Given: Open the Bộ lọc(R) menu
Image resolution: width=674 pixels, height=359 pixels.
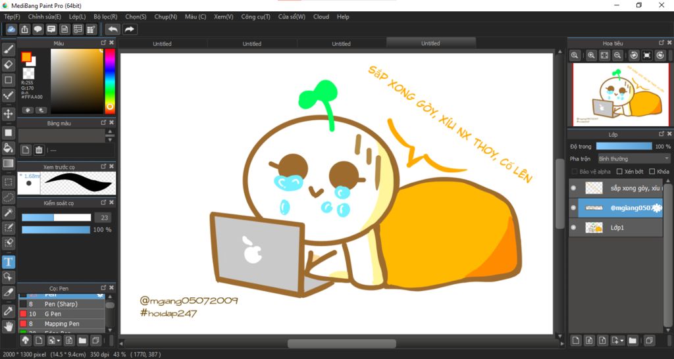Looking at the screenshot, I should [x=105, y=16].
